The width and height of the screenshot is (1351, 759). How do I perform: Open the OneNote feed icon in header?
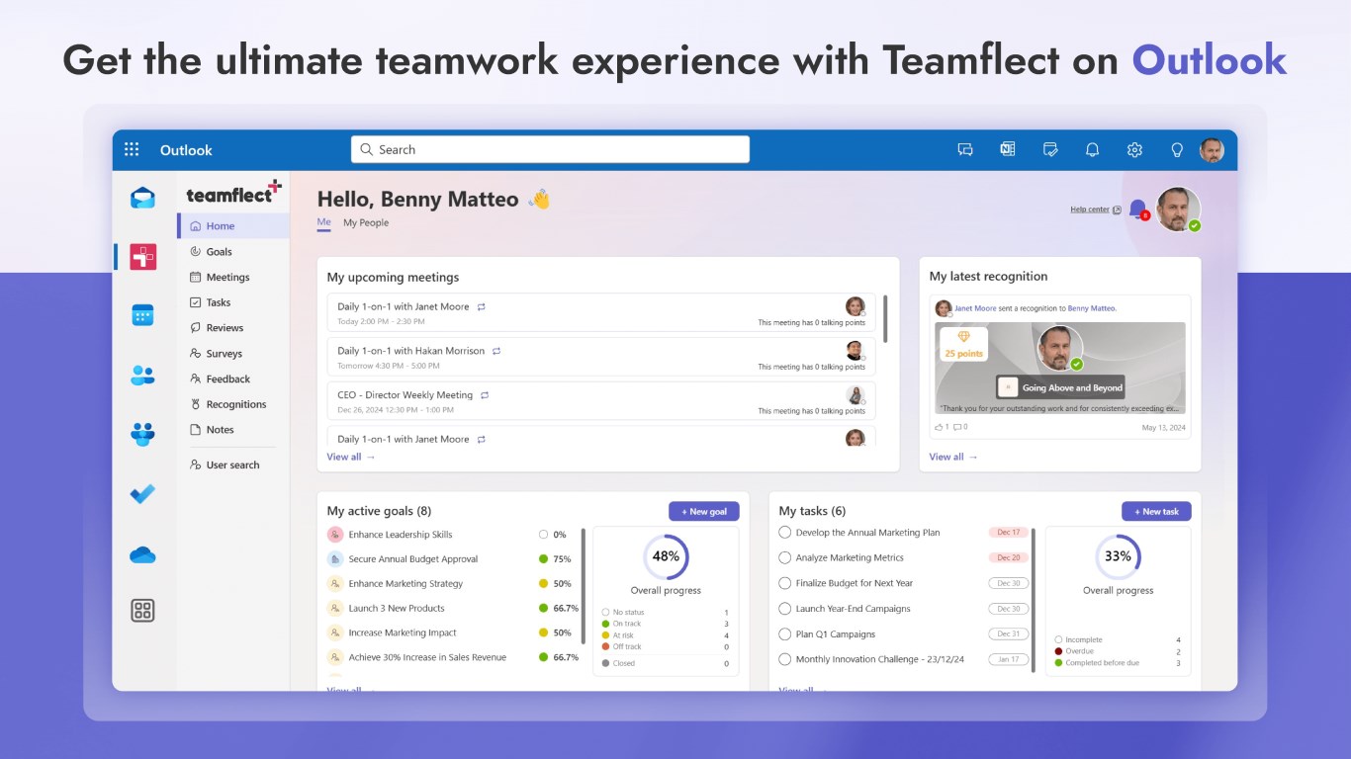(x=1008, y=150)
